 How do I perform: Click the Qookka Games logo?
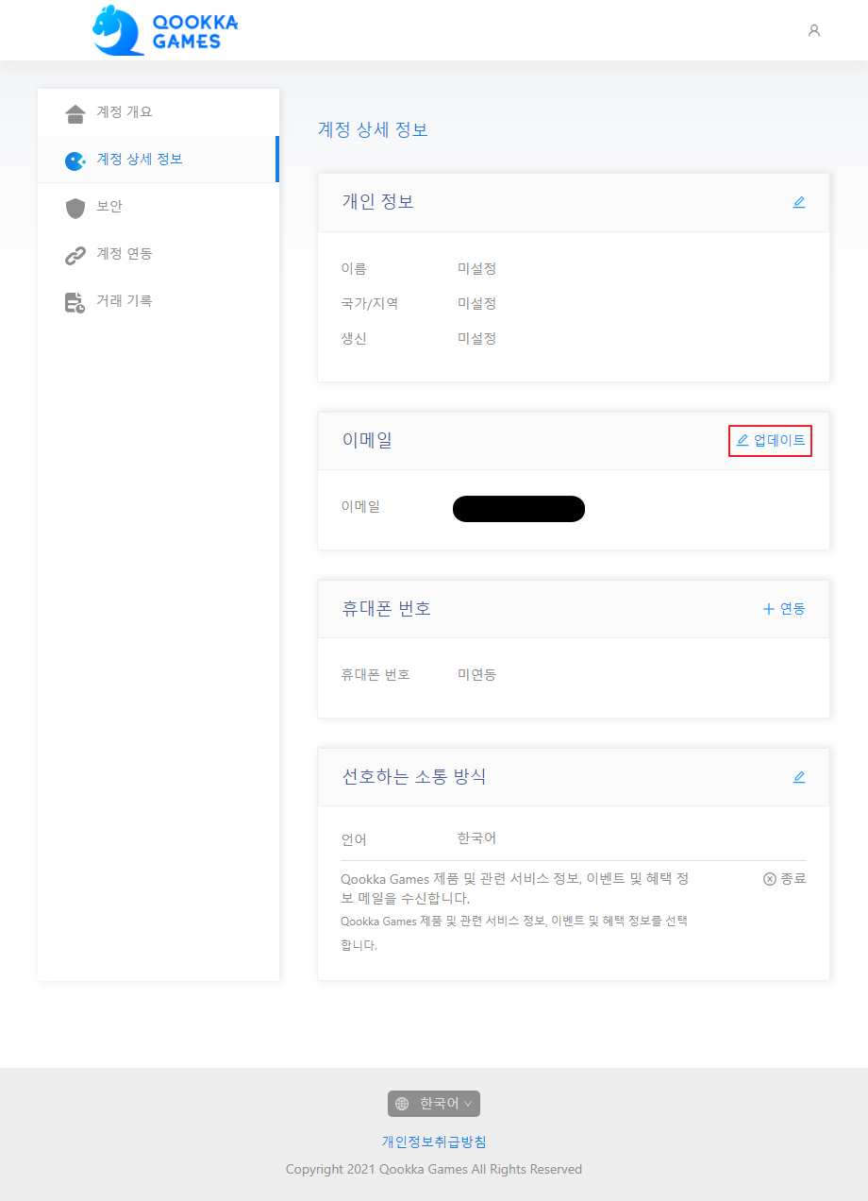tap(165, 30)
